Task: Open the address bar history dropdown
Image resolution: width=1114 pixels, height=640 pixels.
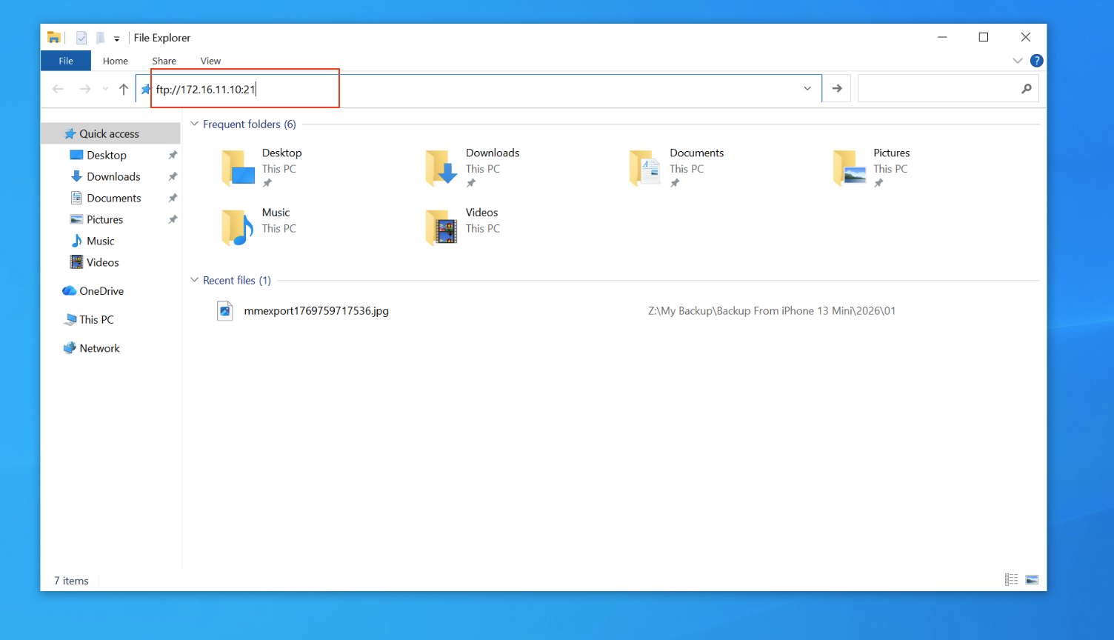Action: click(807, 89)
